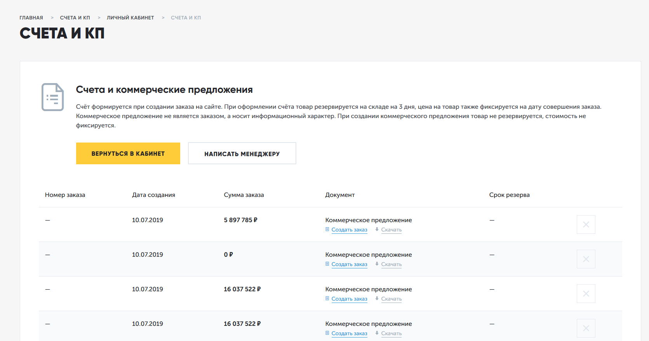Click the «Написать менеджеру» button
This screenshot has height=341, width=649.
(242, 153)
